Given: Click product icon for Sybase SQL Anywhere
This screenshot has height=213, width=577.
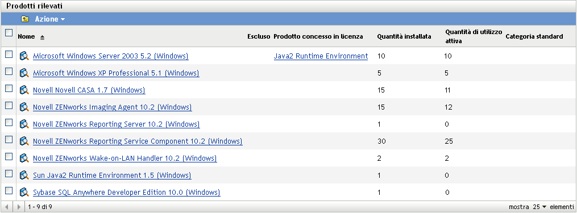Looking at the screenshot, I should tap(24, 192).
